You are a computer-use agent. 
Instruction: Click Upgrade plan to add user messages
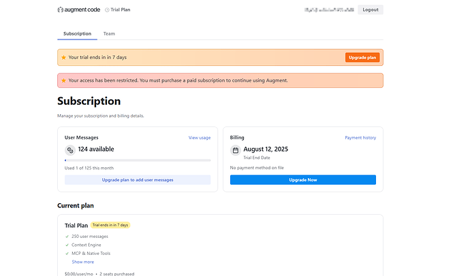138,179
